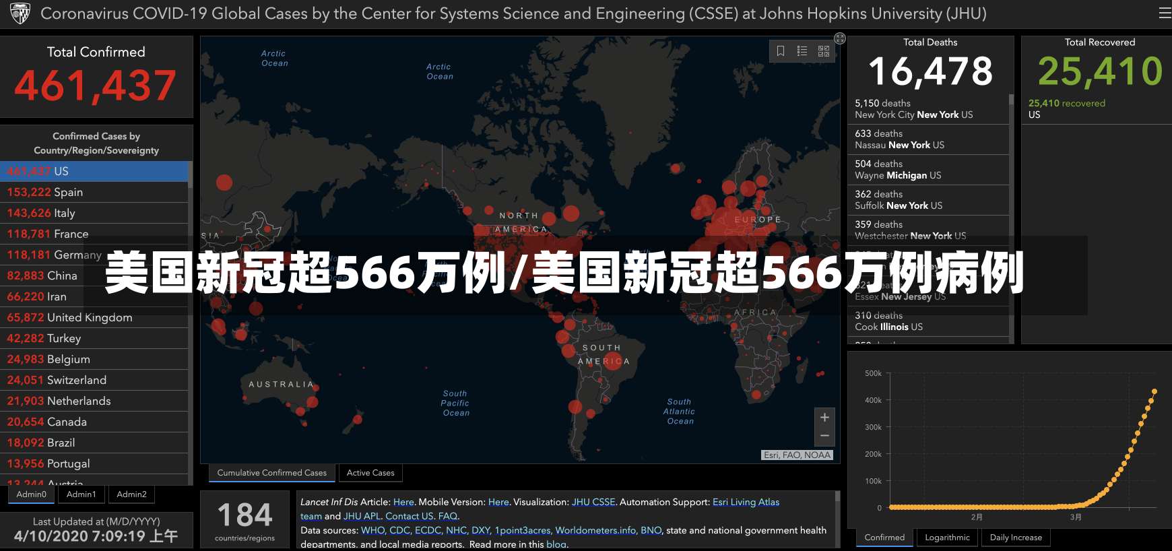Switch chart to Daily Increase tab
This screenshot has width=1172, height=551.
click(1016, 538)
